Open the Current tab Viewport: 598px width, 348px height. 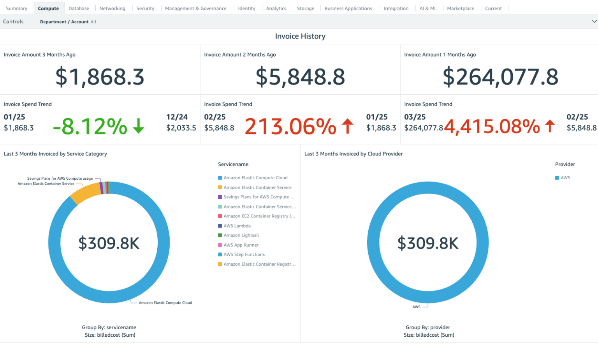(x=493, y=8)
